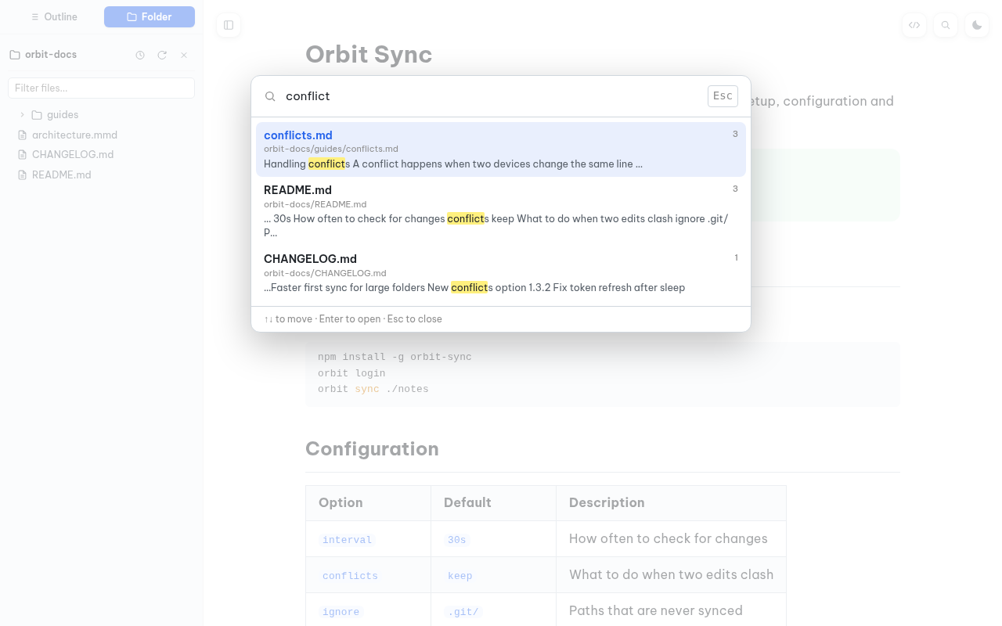Open the source code view icon
The height and width of the screenshot is (626, 1002).
click(x=914, y=25)
